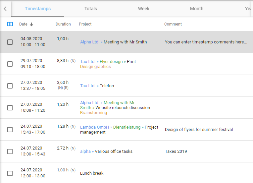This screenshot has width=253, height=183.
Task: Click the Comment column header
Action: [173, 24]
